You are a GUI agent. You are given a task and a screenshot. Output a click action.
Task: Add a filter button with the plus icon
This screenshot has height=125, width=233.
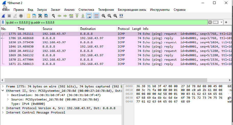click(226, 22)
